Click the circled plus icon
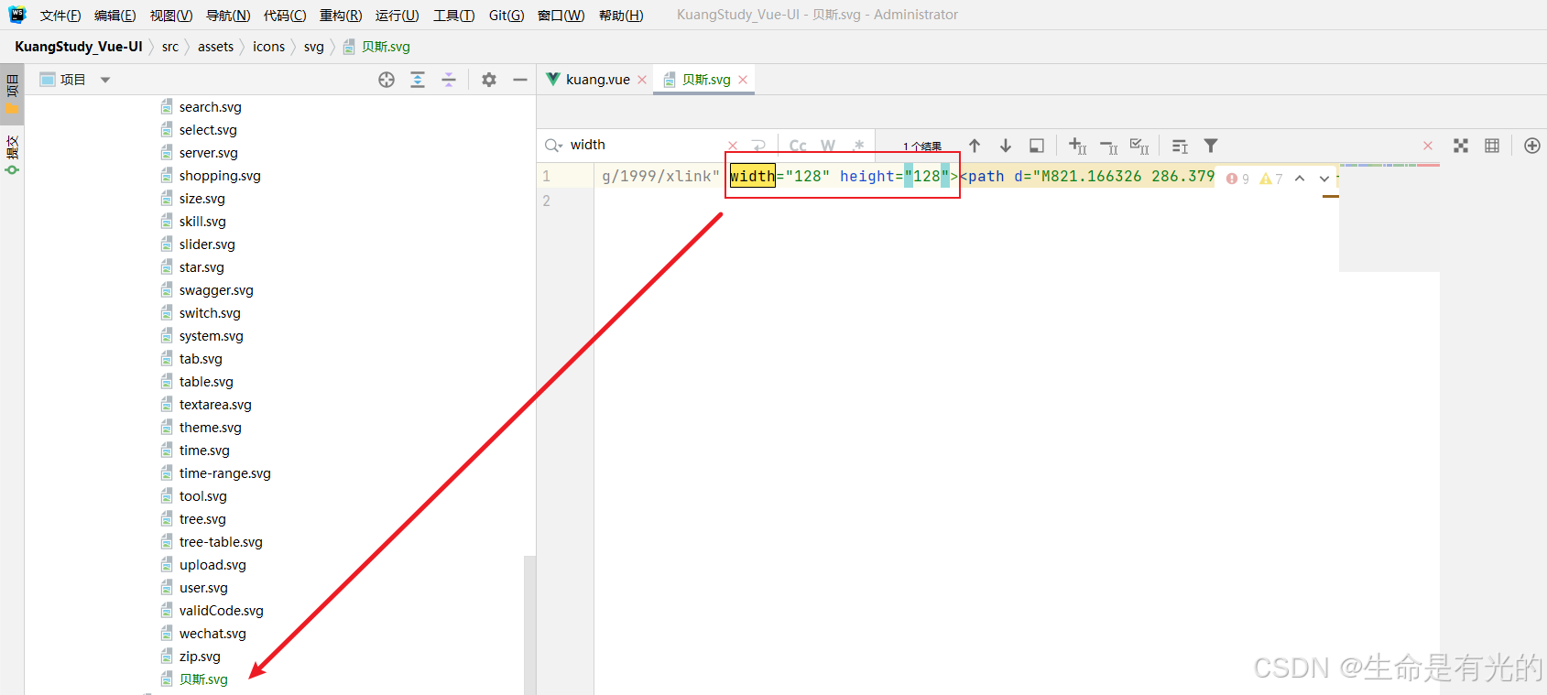Viewport: 1547px width, 695px height. (x=1532, y=146)
